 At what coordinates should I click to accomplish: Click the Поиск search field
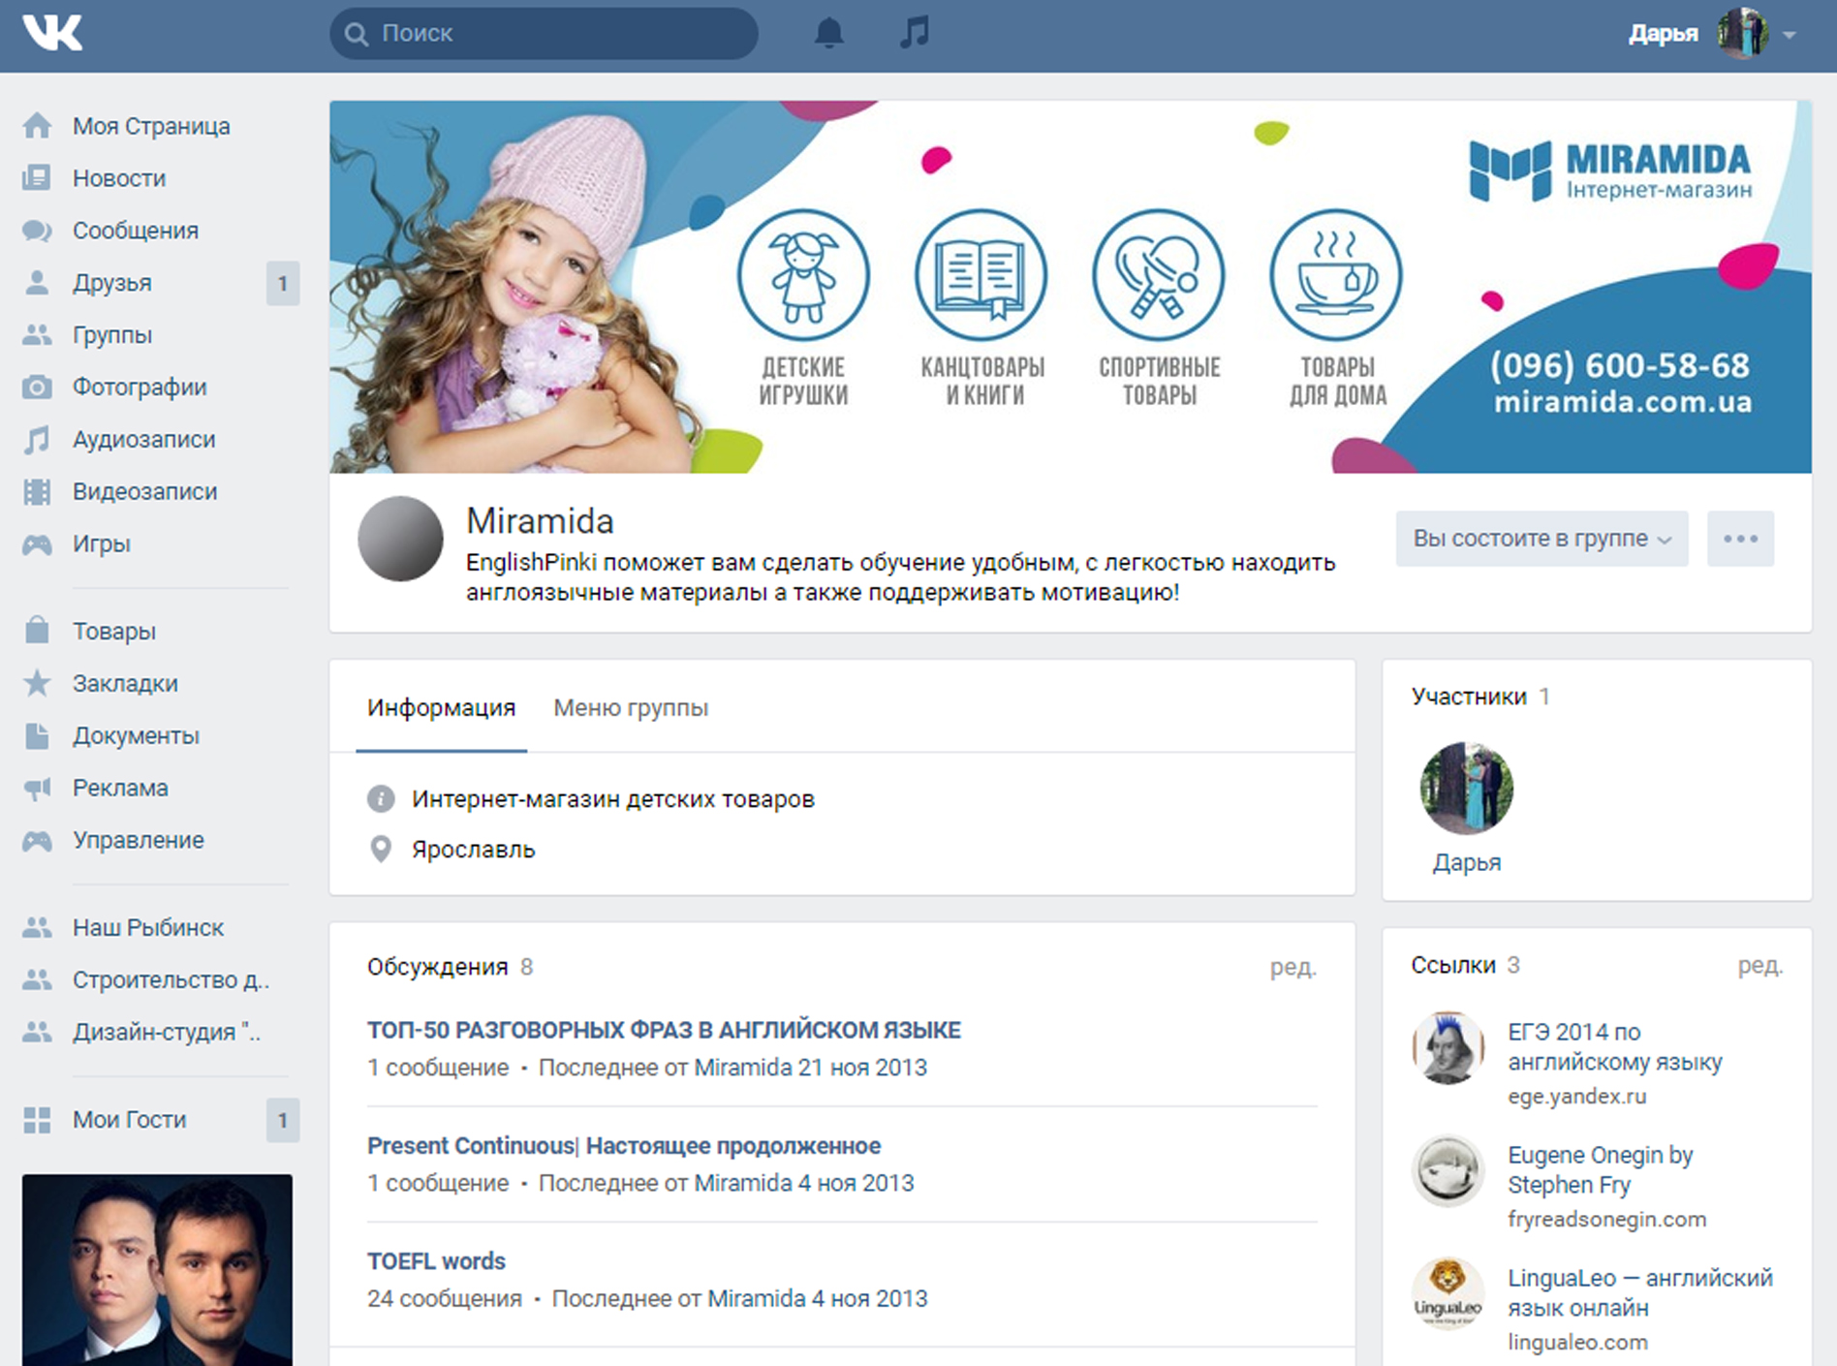coord(544,34)
